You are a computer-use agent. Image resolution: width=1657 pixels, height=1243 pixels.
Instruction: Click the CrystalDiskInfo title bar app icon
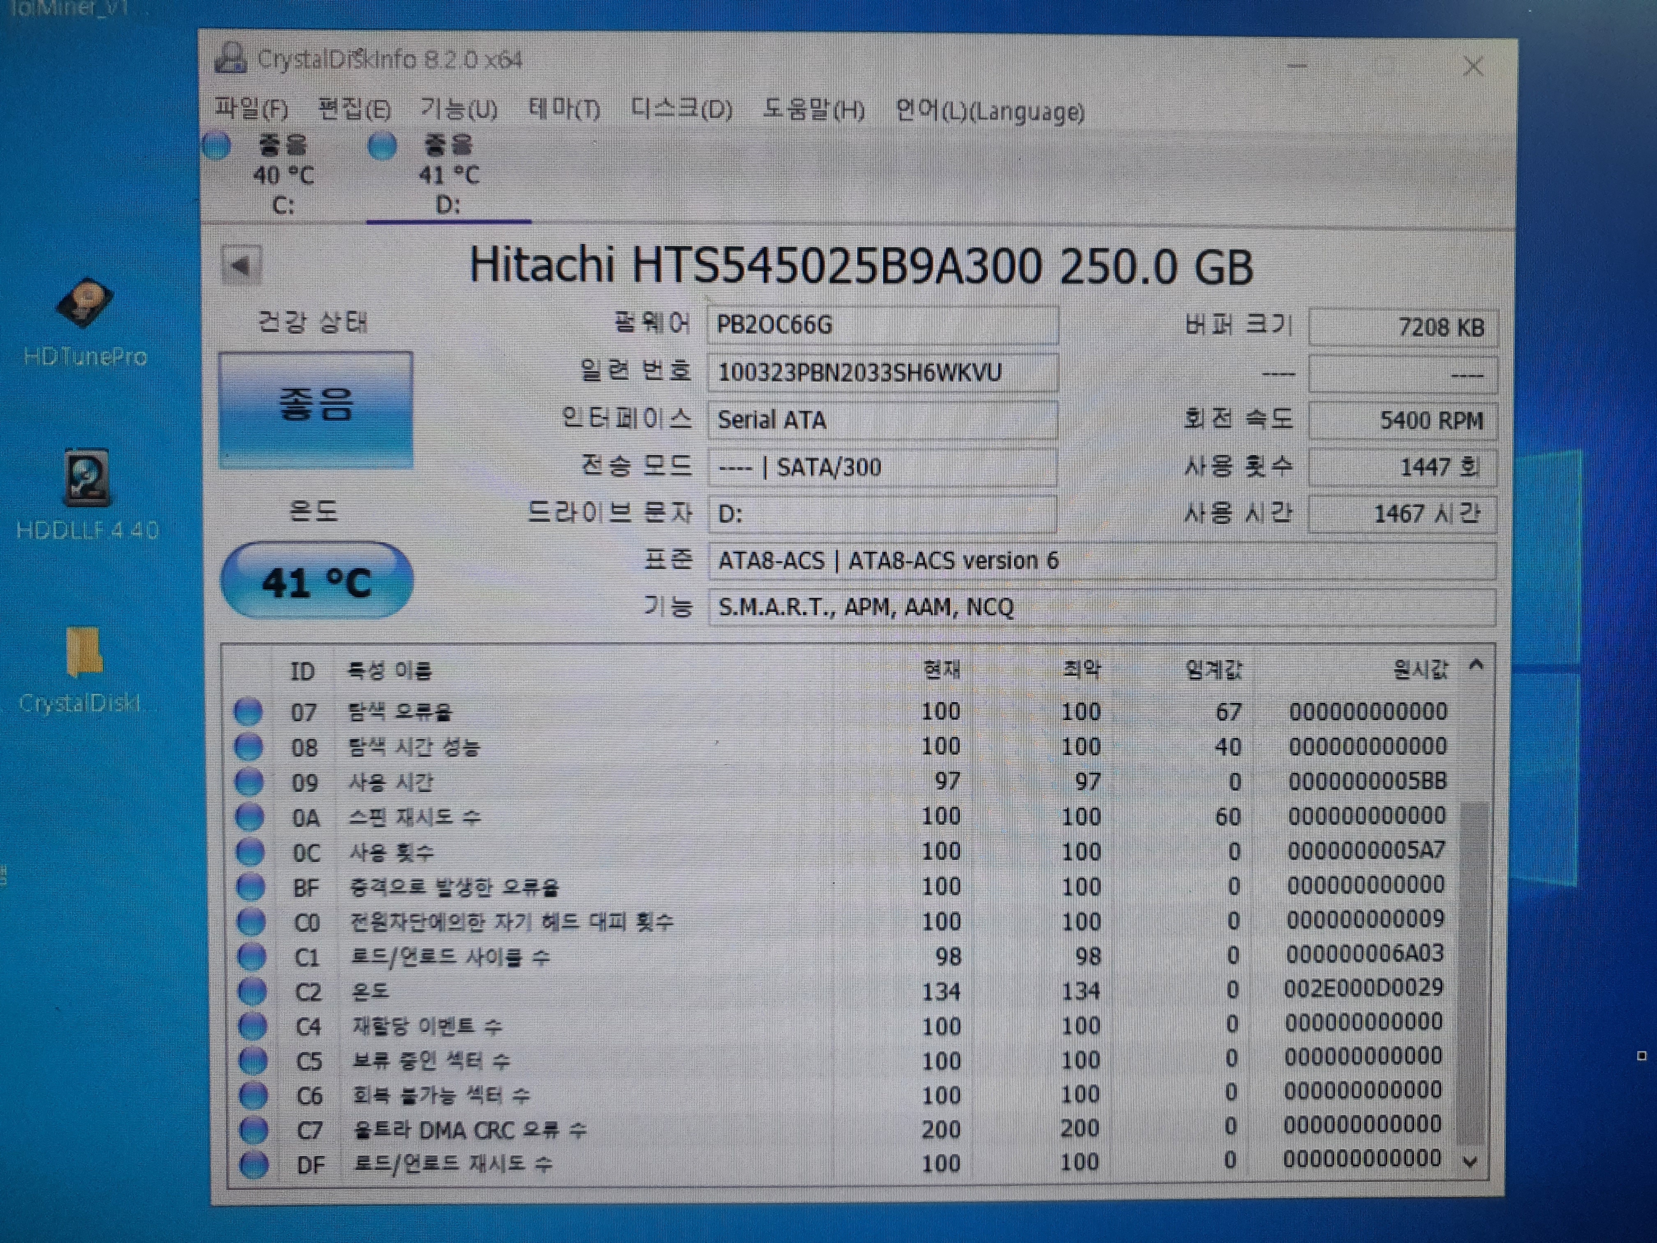coord(231,58)
